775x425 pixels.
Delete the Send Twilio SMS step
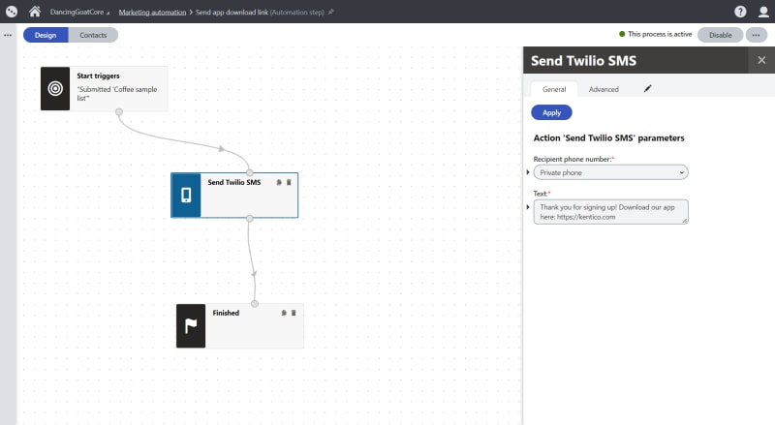tap(289, 182)
